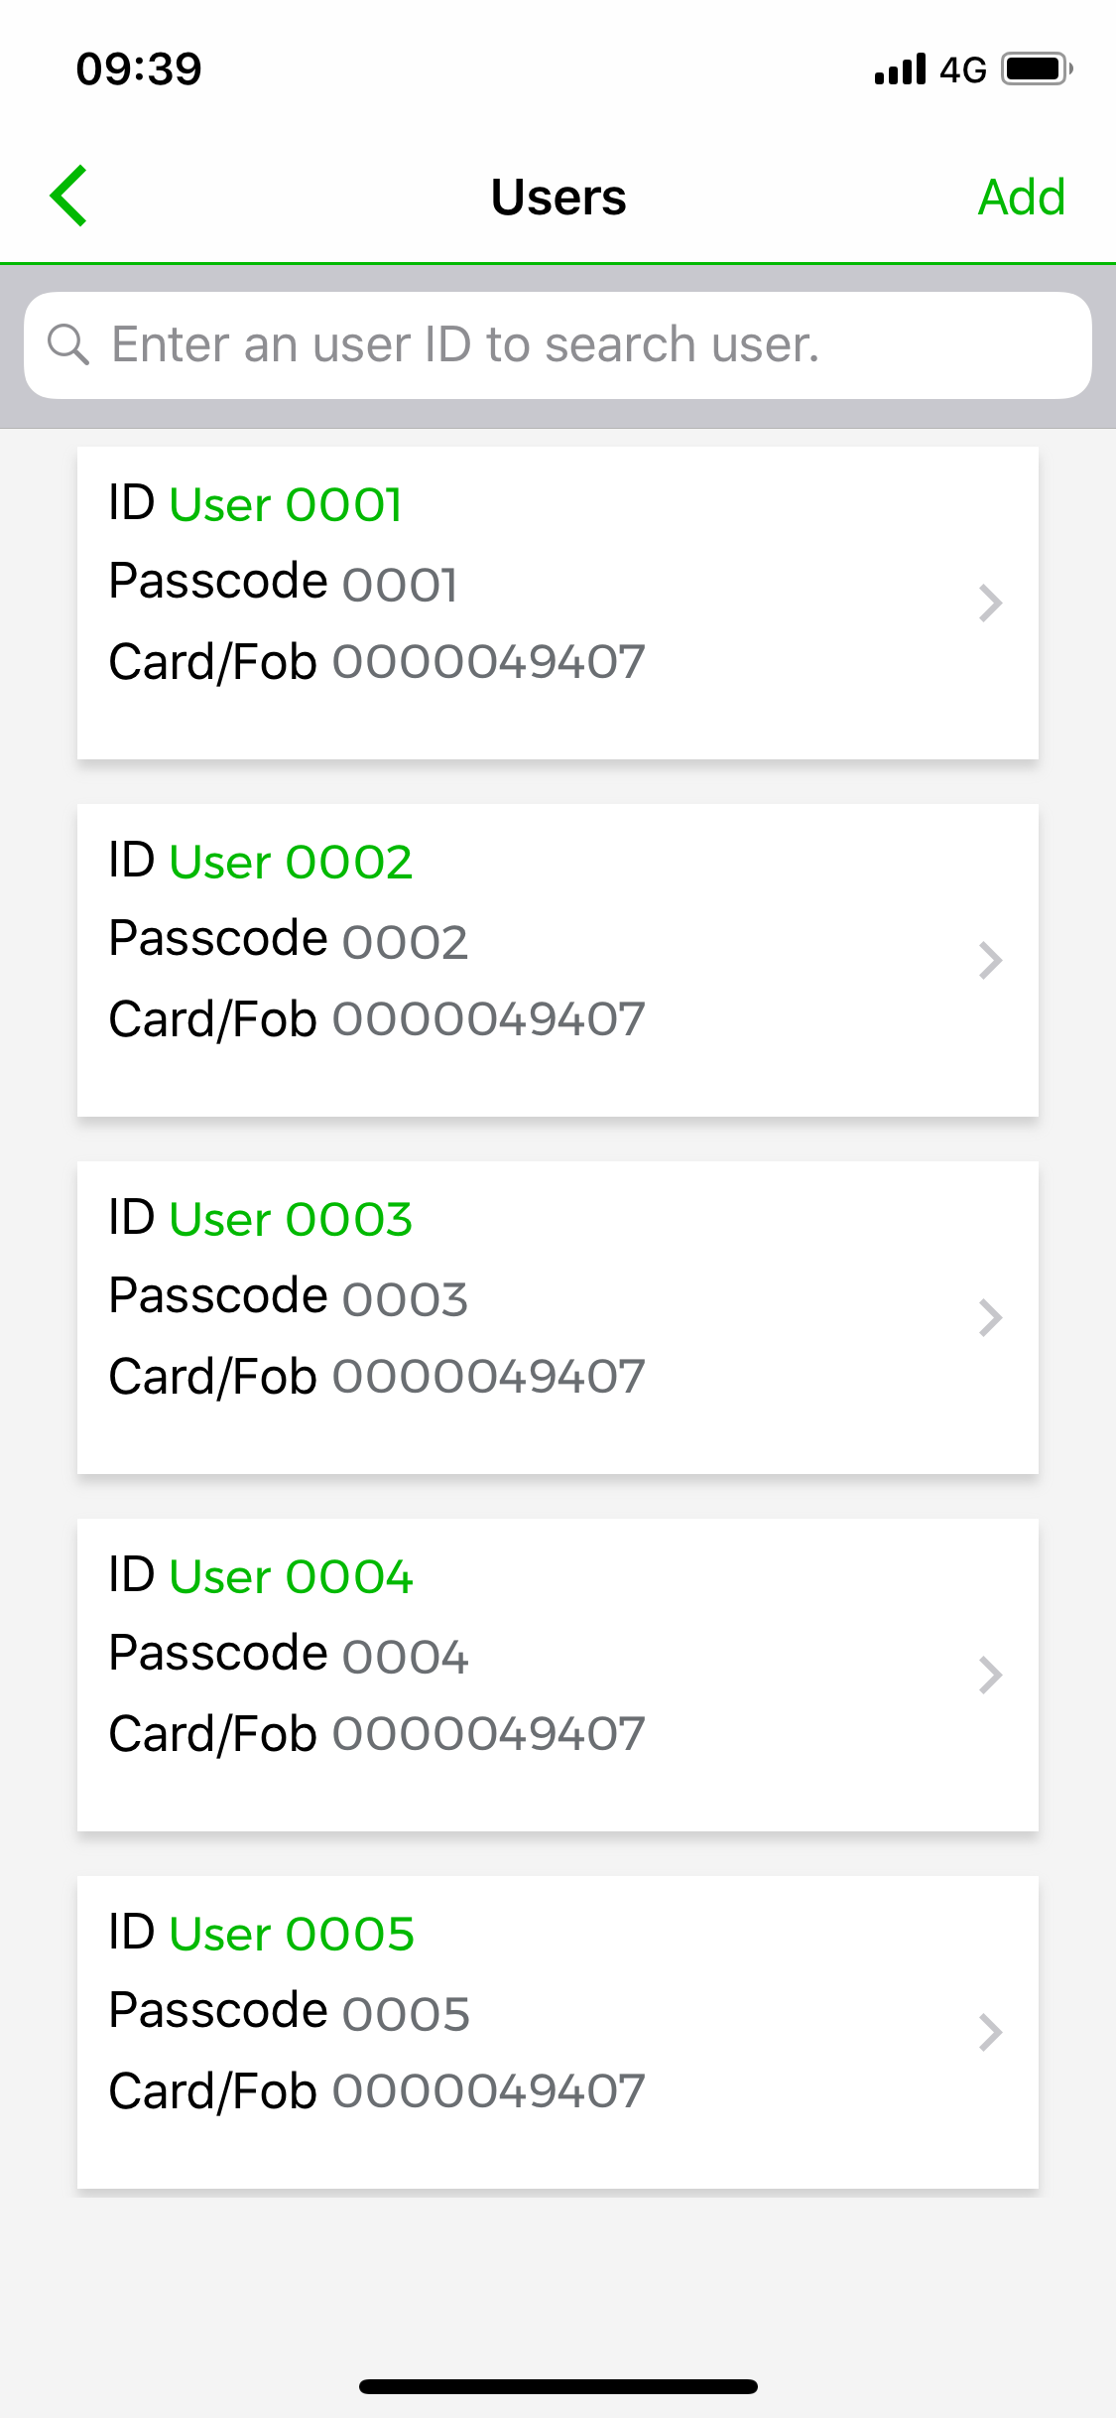This screenshot has width=1116, height=2418.
Task: Select the User 0004 ID label
Action: click(291, 1576)
